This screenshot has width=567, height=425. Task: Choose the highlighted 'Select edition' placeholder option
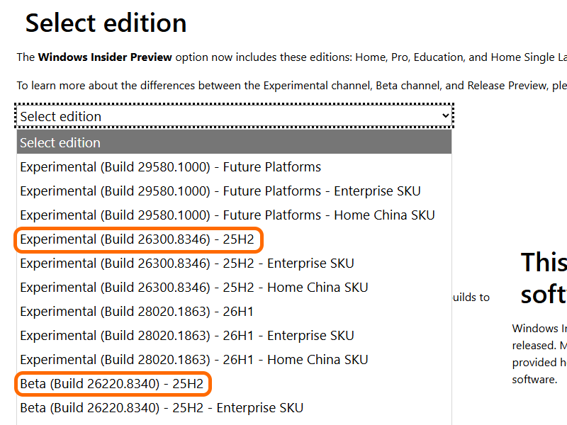click(x=234, y=142)
